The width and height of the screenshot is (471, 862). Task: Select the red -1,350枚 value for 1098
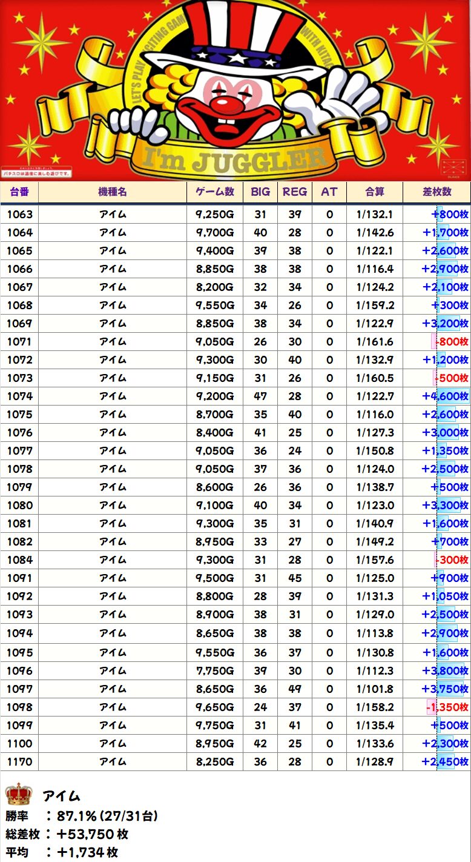(448, 707)
